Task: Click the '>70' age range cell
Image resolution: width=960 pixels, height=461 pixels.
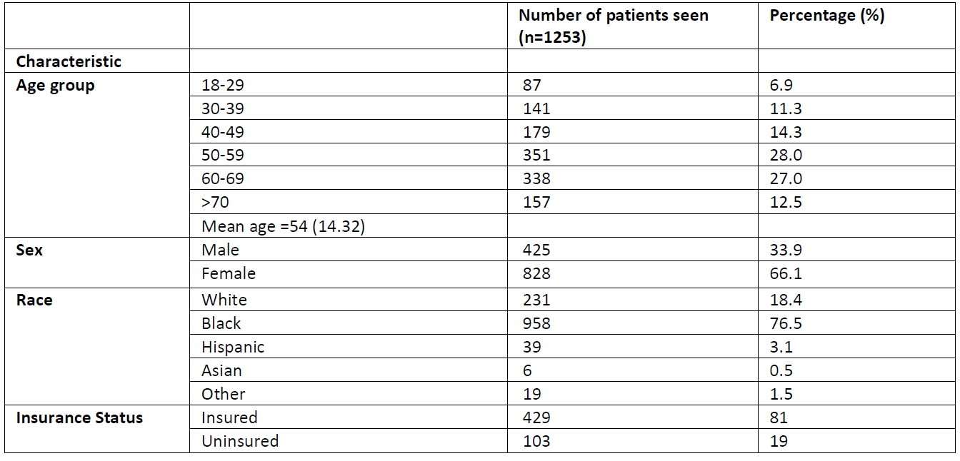Action: click(215, 202)
